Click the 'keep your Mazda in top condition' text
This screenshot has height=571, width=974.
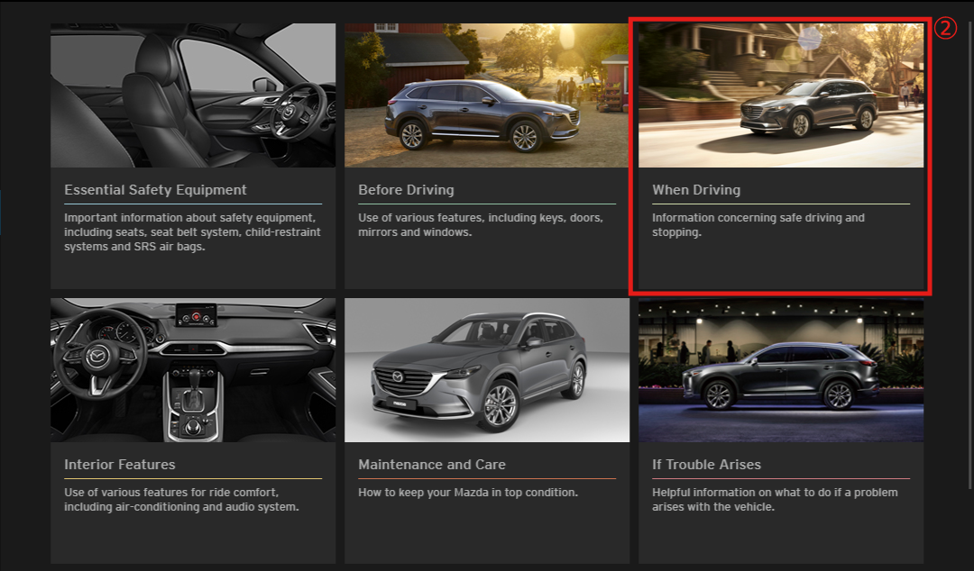click(467, 493)
